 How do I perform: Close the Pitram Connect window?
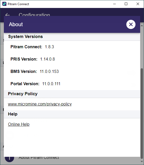[x=138, y=4]
